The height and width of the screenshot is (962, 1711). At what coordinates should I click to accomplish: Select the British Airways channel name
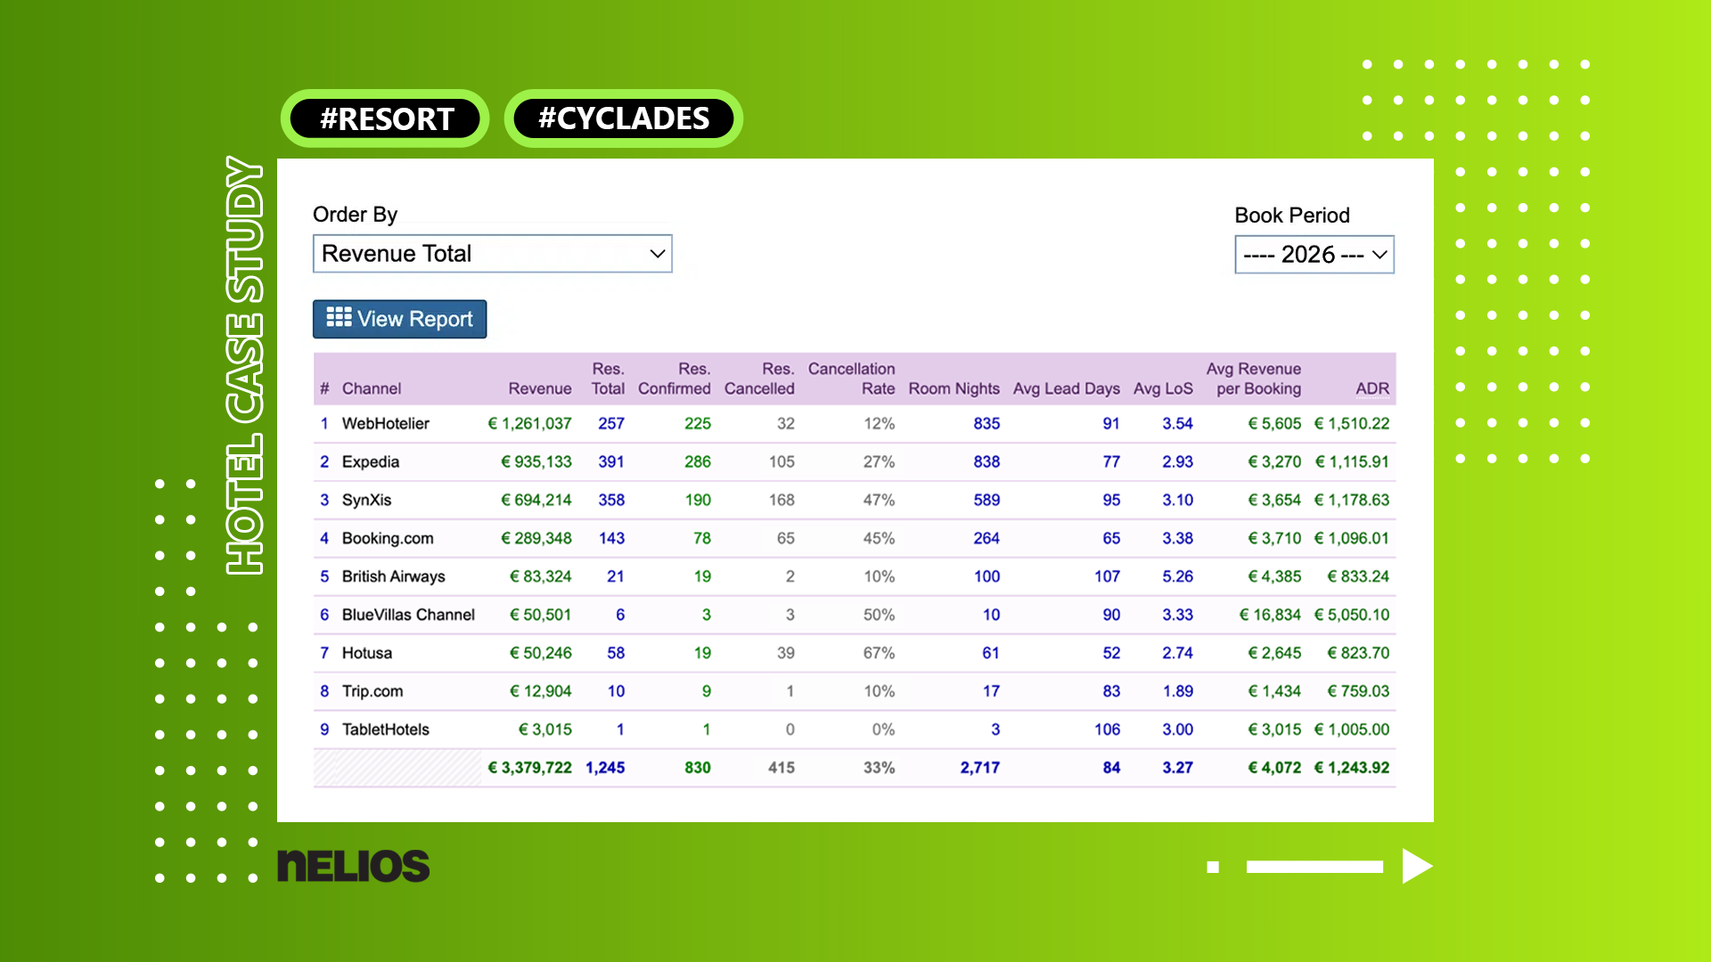tap(394, 576)
